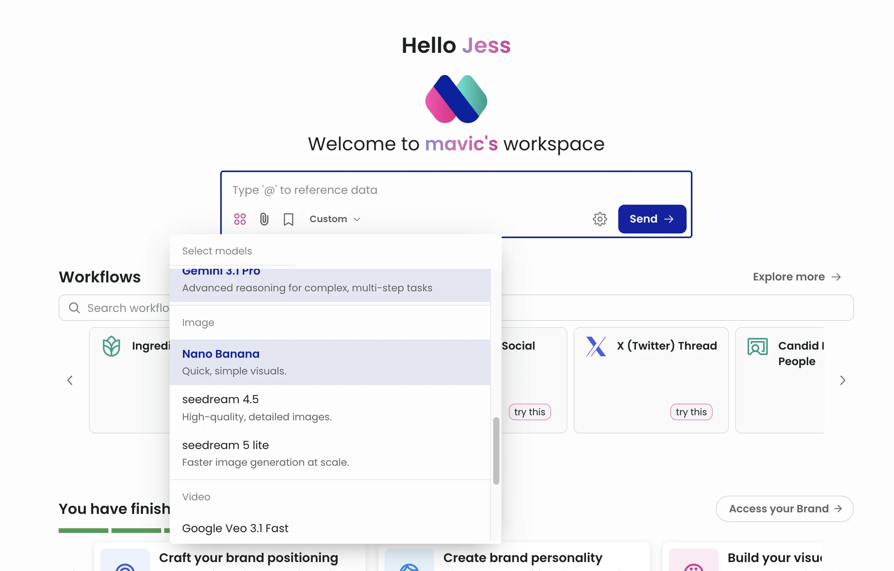Go to previous workflows with left chevron

[x=70, y=380]
